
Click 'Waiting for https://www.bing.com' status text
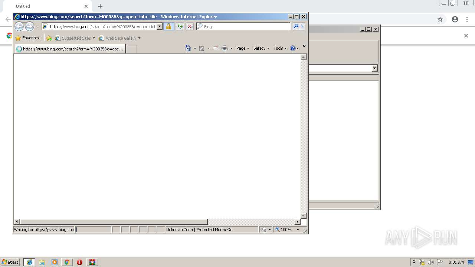[44, 230]
